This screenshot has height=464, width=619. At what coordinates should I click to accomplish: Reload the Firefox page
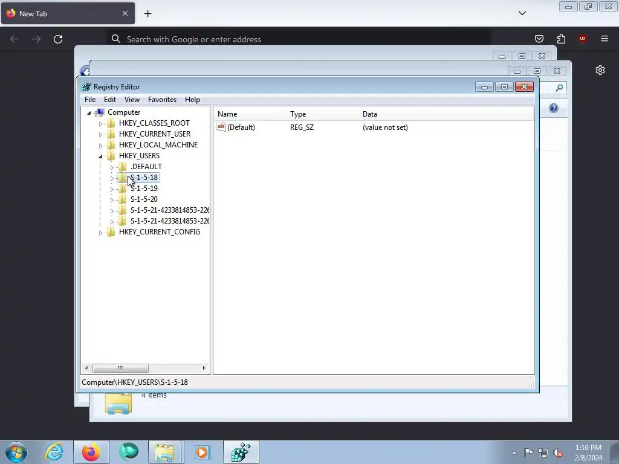coord(58,39)
